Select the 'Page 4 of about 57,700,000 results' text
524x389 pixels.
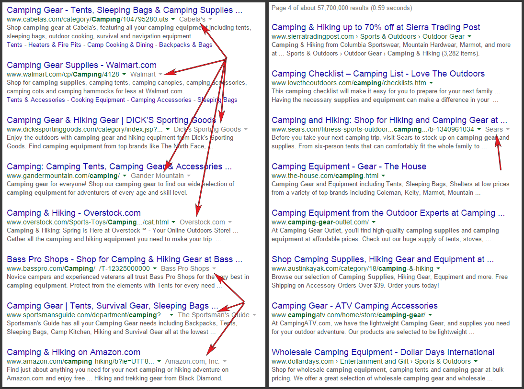[x=342, y=8]
